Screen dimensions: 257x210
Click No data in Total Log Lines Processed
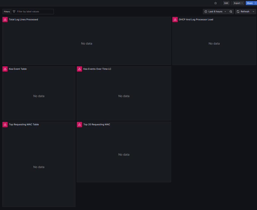(87, 43)
